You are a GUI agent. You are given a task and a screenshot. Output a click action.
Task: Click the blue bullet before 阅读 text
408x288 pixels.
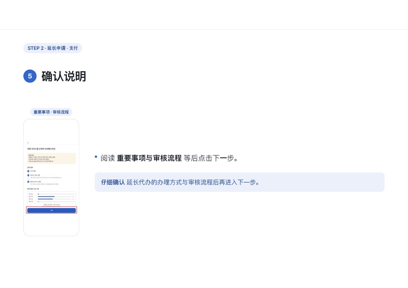96,156
